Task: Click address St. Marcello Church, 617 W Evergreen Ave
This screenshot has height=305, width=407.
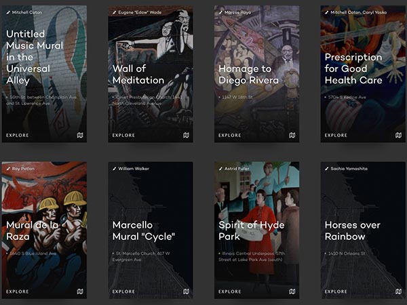Action: 141,257
